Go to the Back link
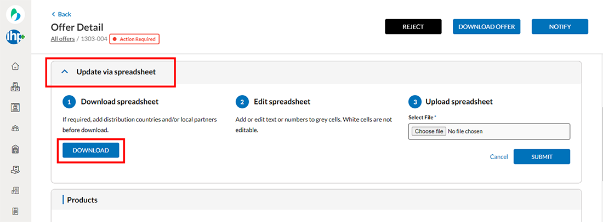Image resolution: width=603 pixels, height=222 pixels. tap(61, 14)
